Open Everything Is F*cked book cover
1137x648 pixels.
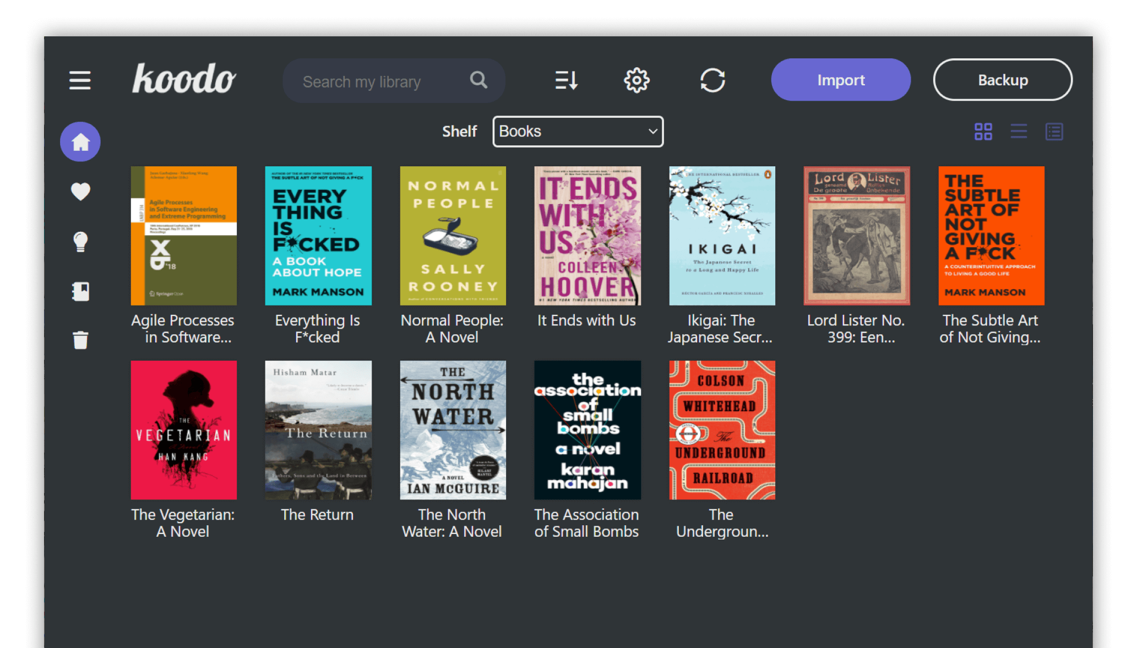[318, 236]
